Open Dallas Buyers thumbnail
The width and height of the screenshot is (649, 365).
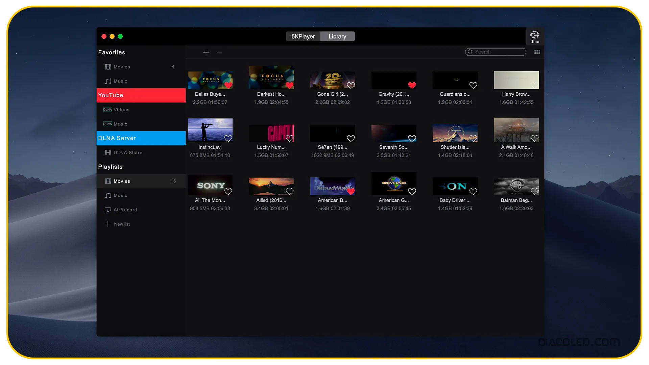pos(210,80)
